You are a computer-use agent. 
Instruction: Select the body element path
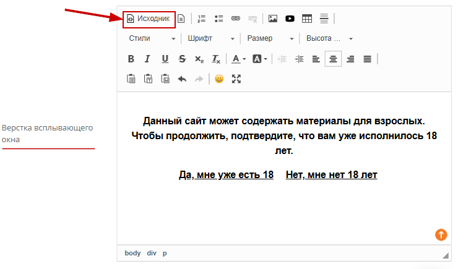[132, 254]
